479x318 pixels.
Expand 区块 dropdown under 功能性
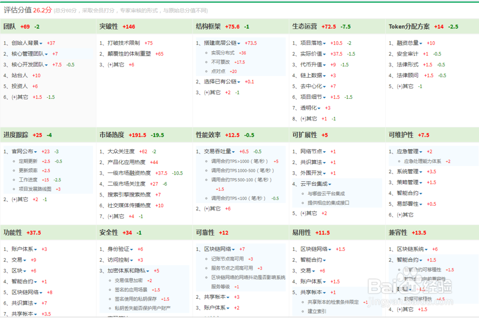(24, 271)
